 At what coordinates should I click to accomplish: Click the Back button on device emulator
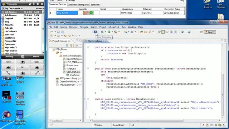(37, 62)
